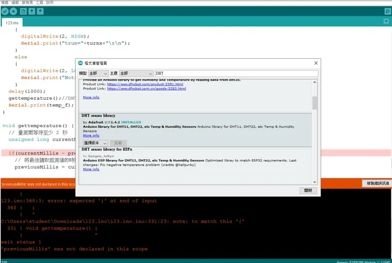Select the DHT sensor library for ESPx title
This screenshot has height=263, width=392.
[x=107, y=150]
